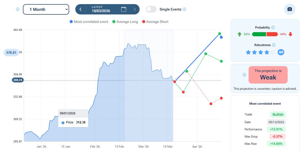Click the fourth robustness star

coord(267,52)
